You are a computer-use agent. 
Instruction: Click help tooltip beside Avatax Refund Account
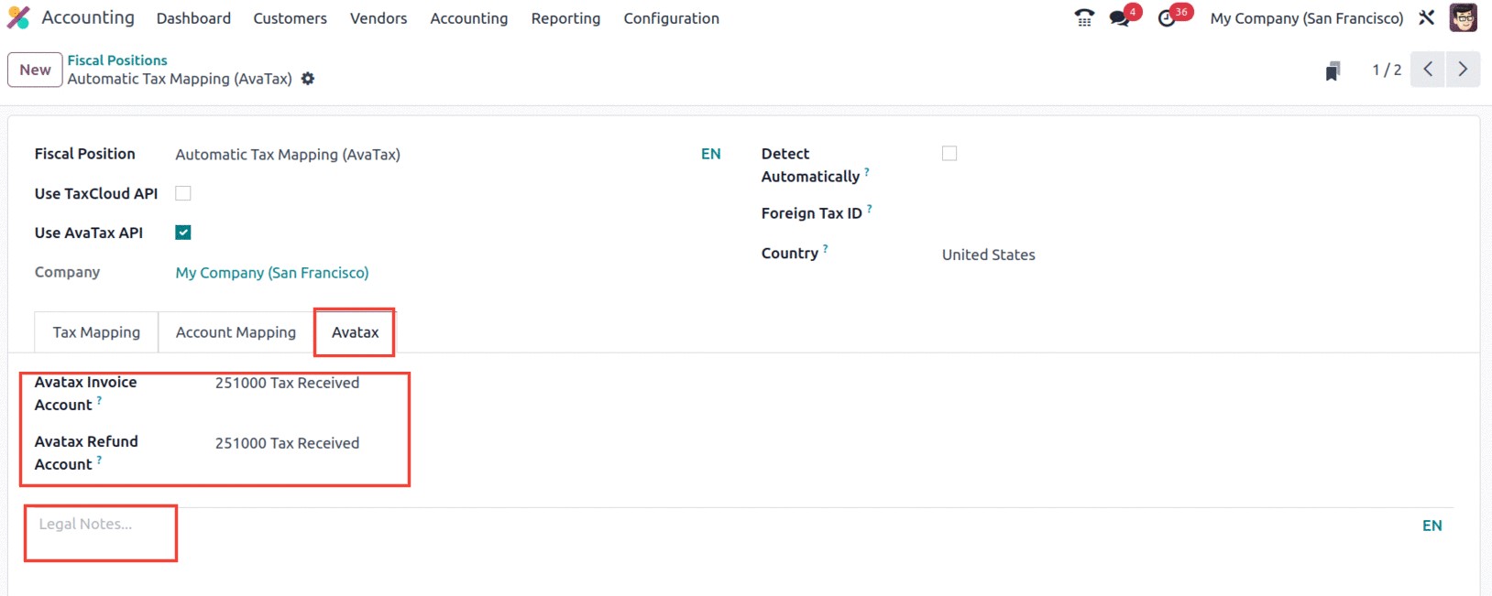click(x=99, y=460)
